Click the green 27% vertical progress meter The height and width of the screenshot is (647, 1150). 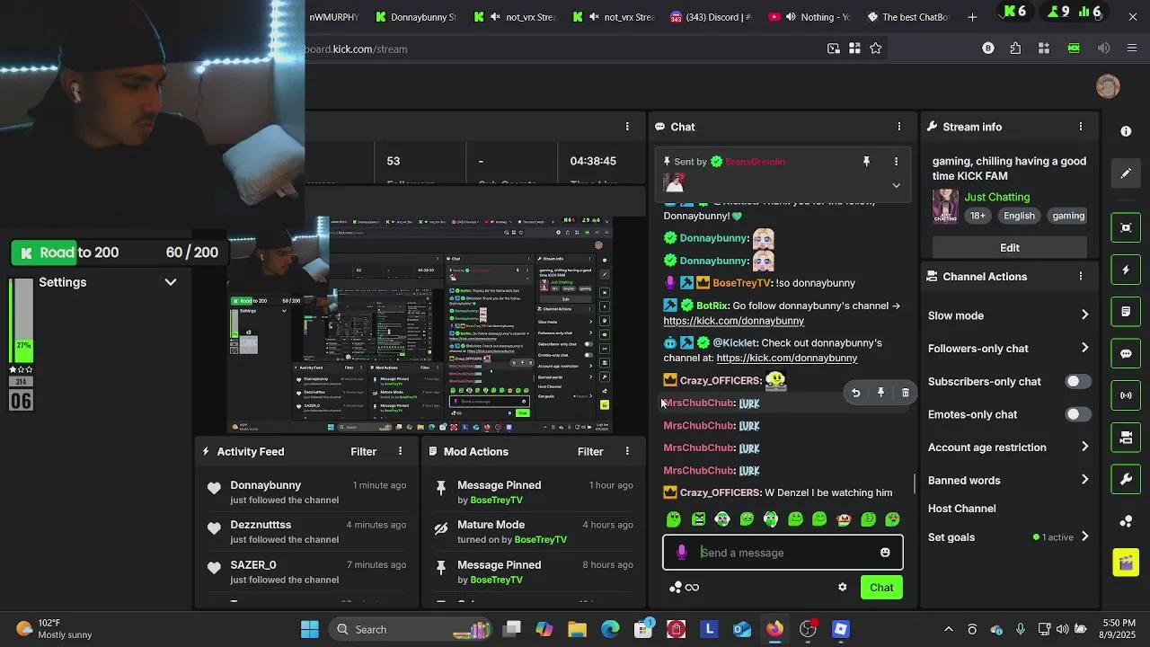22,321
